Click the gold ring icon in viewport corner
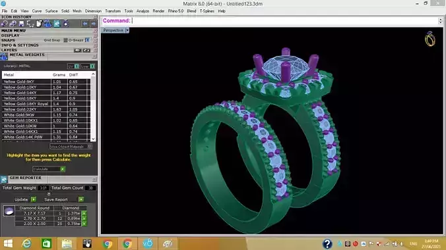Image resolution: width=446 pixels, height=250 pixels. pyautogui.click(x=430, y=39)
